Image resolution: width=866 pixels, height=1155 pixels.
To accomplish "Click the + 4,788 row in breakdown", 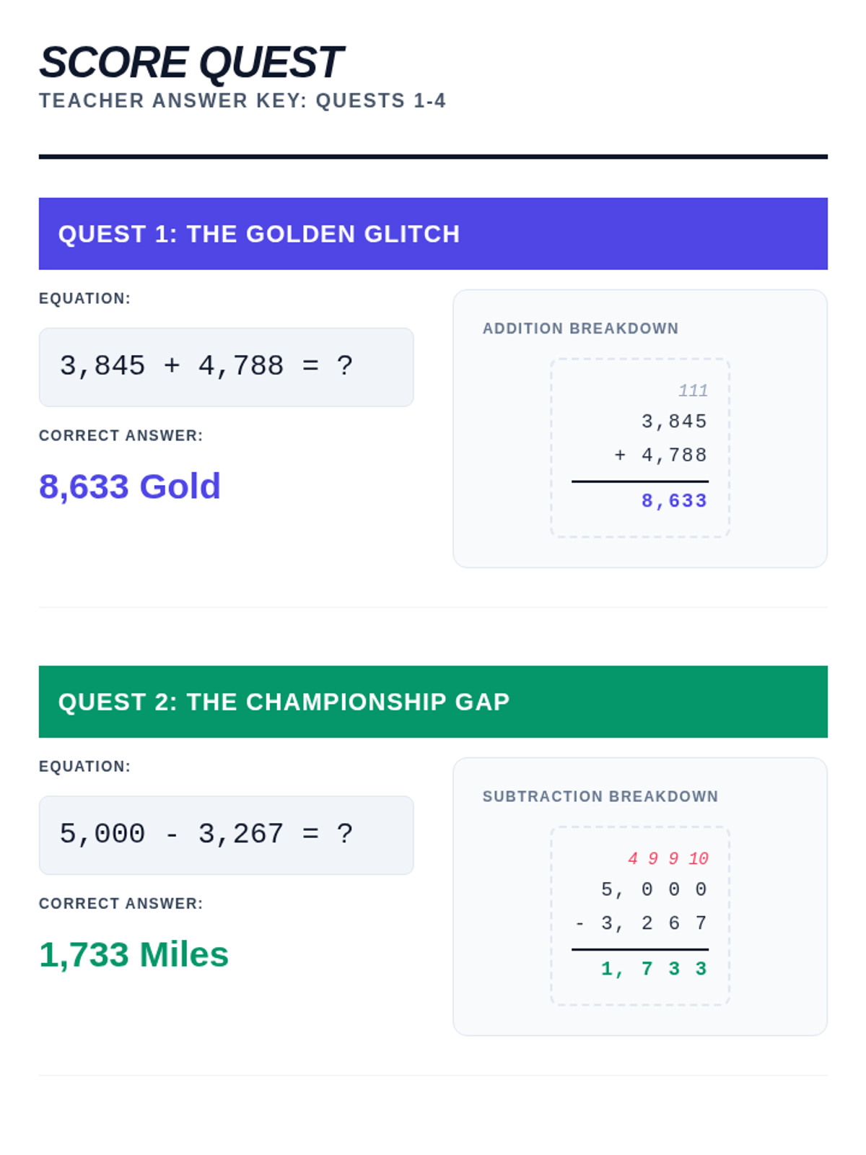I will pos(660,455).
